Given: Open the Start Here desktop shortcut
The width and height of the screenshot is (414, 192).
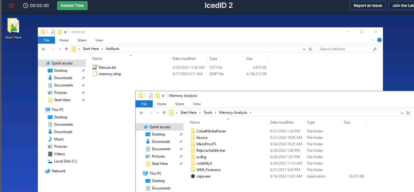Looking at the screenshot, I should click(x=13, y=29).
